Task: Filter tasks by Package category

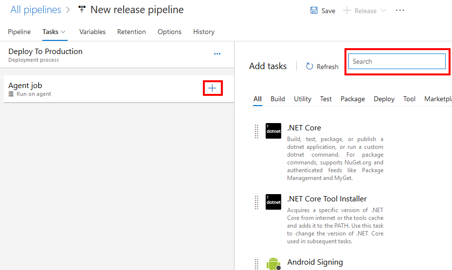Action: point(353,99)
